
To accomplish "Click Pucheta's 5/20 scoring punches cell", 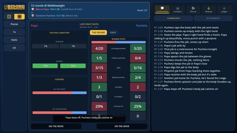I will pyautogui.click(x=138, y=49).
